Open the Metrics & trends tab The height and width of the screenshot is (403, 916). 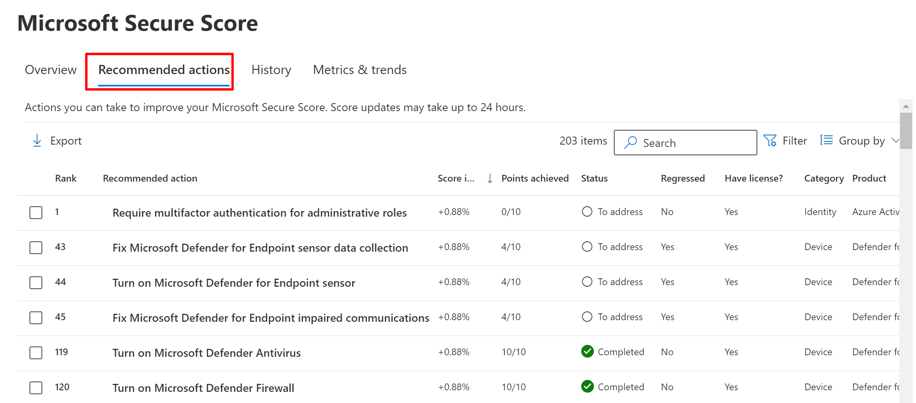pos(360,70)
